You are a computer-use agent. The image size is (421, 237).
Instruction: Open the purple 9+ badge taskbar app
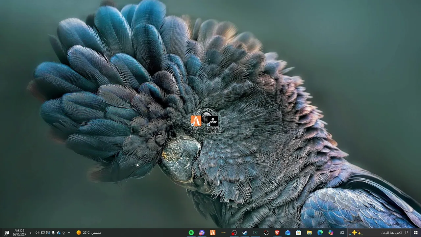[x=202, y=233]
